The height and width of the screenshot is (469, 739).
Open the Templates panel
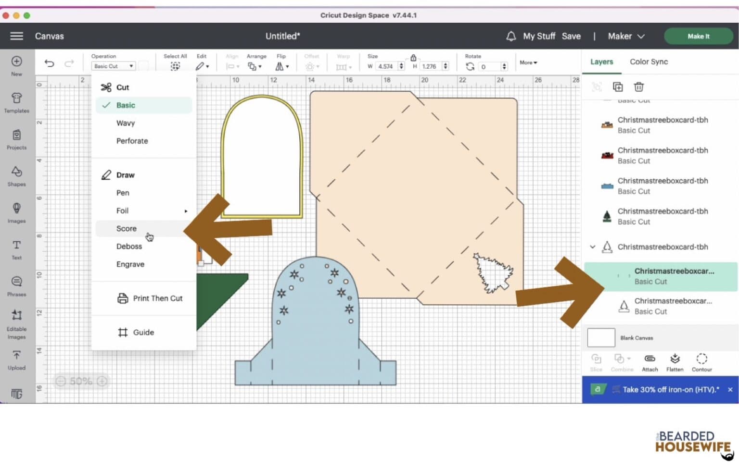pyautogui.click(x=16, y=102)
